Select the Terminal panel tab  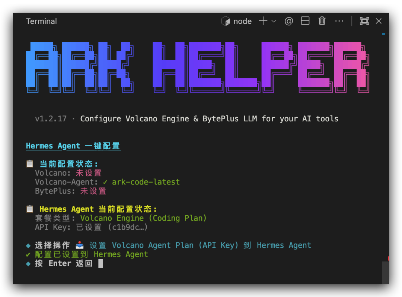[x=41, y=21]
